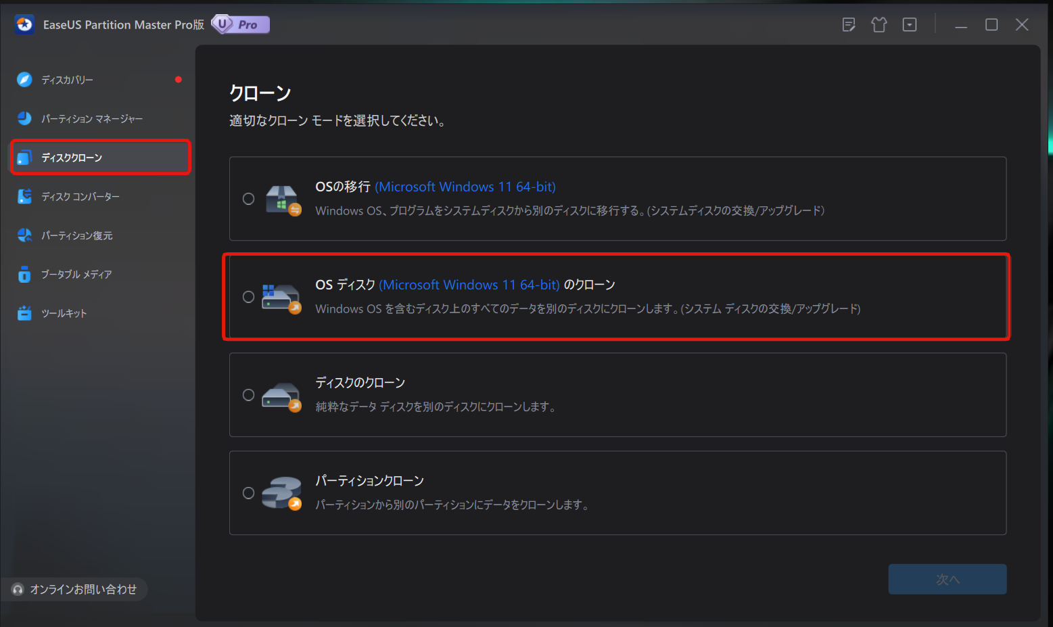Open the ディスククローン sidebar tab
The image size is (1053, 627).
(100, 158)
